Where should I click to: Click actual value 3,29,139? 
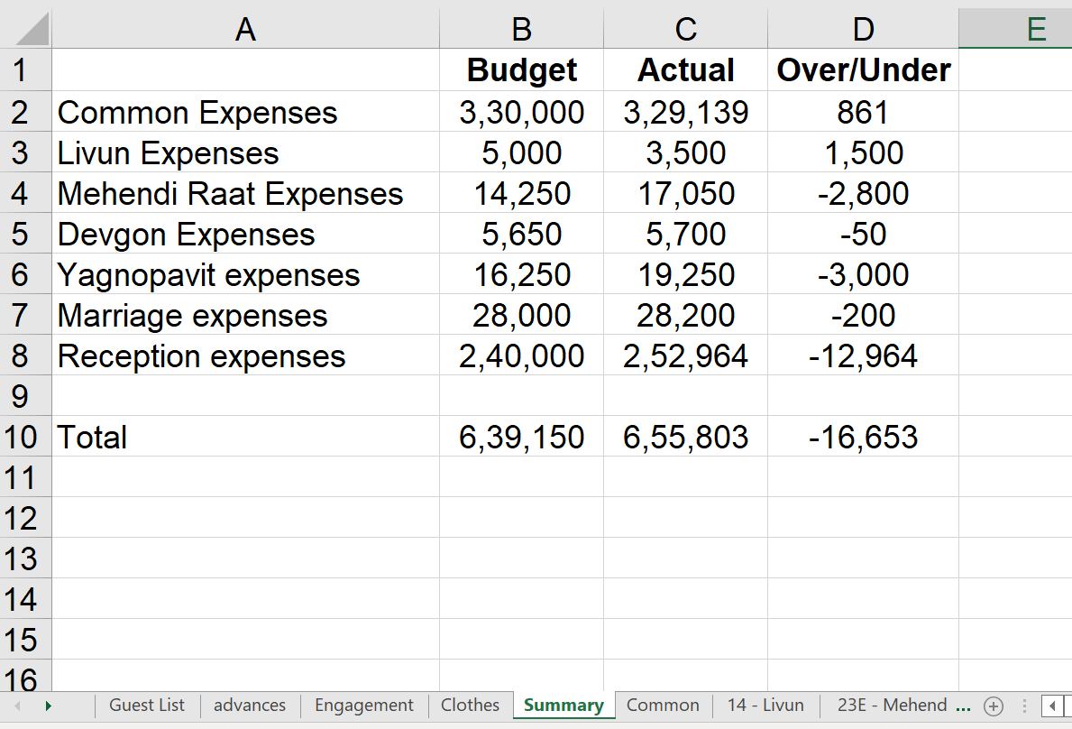[686, 112]
